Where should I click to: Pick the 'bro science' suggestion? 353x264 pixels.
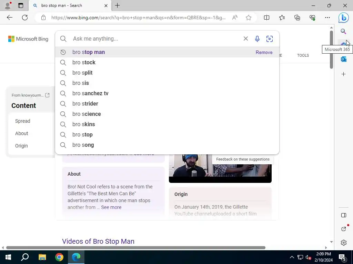point(167,114)
